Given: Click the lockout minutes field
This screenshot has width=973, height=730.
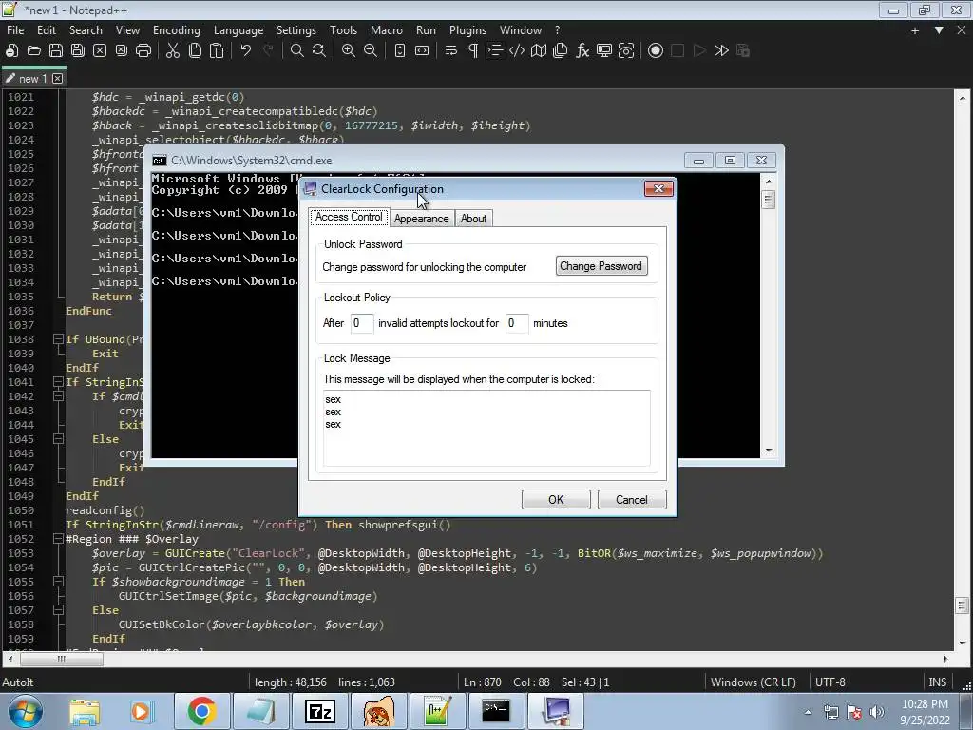Looking at the screenshot, I should (x=516, y=323).
